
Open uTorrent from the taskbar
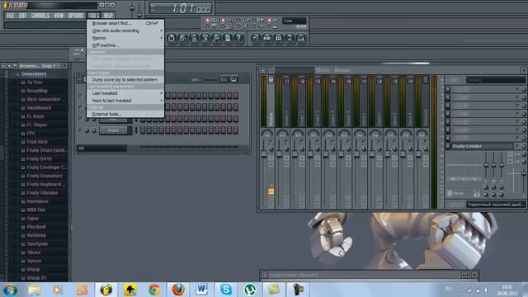pyautogui.click(x=250, y=290)
